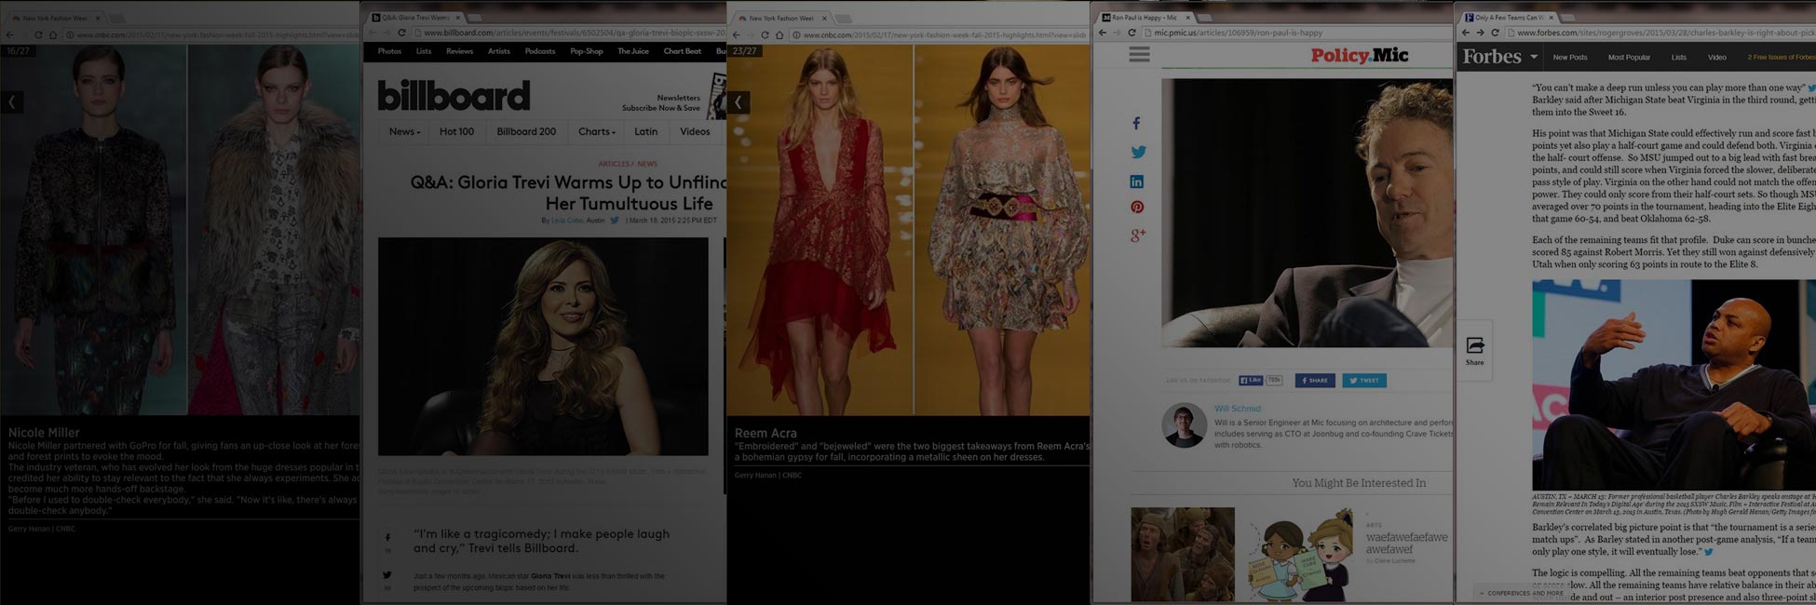
Task: Click Pinterest icon on Mic sidebar
Action: tap(1137, 208)
